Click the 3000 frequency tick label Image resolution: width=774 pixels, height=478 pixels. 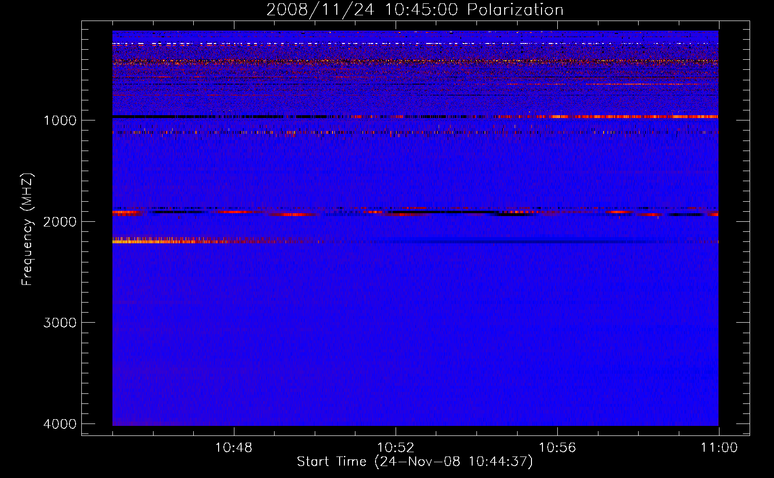coord(60,323)
